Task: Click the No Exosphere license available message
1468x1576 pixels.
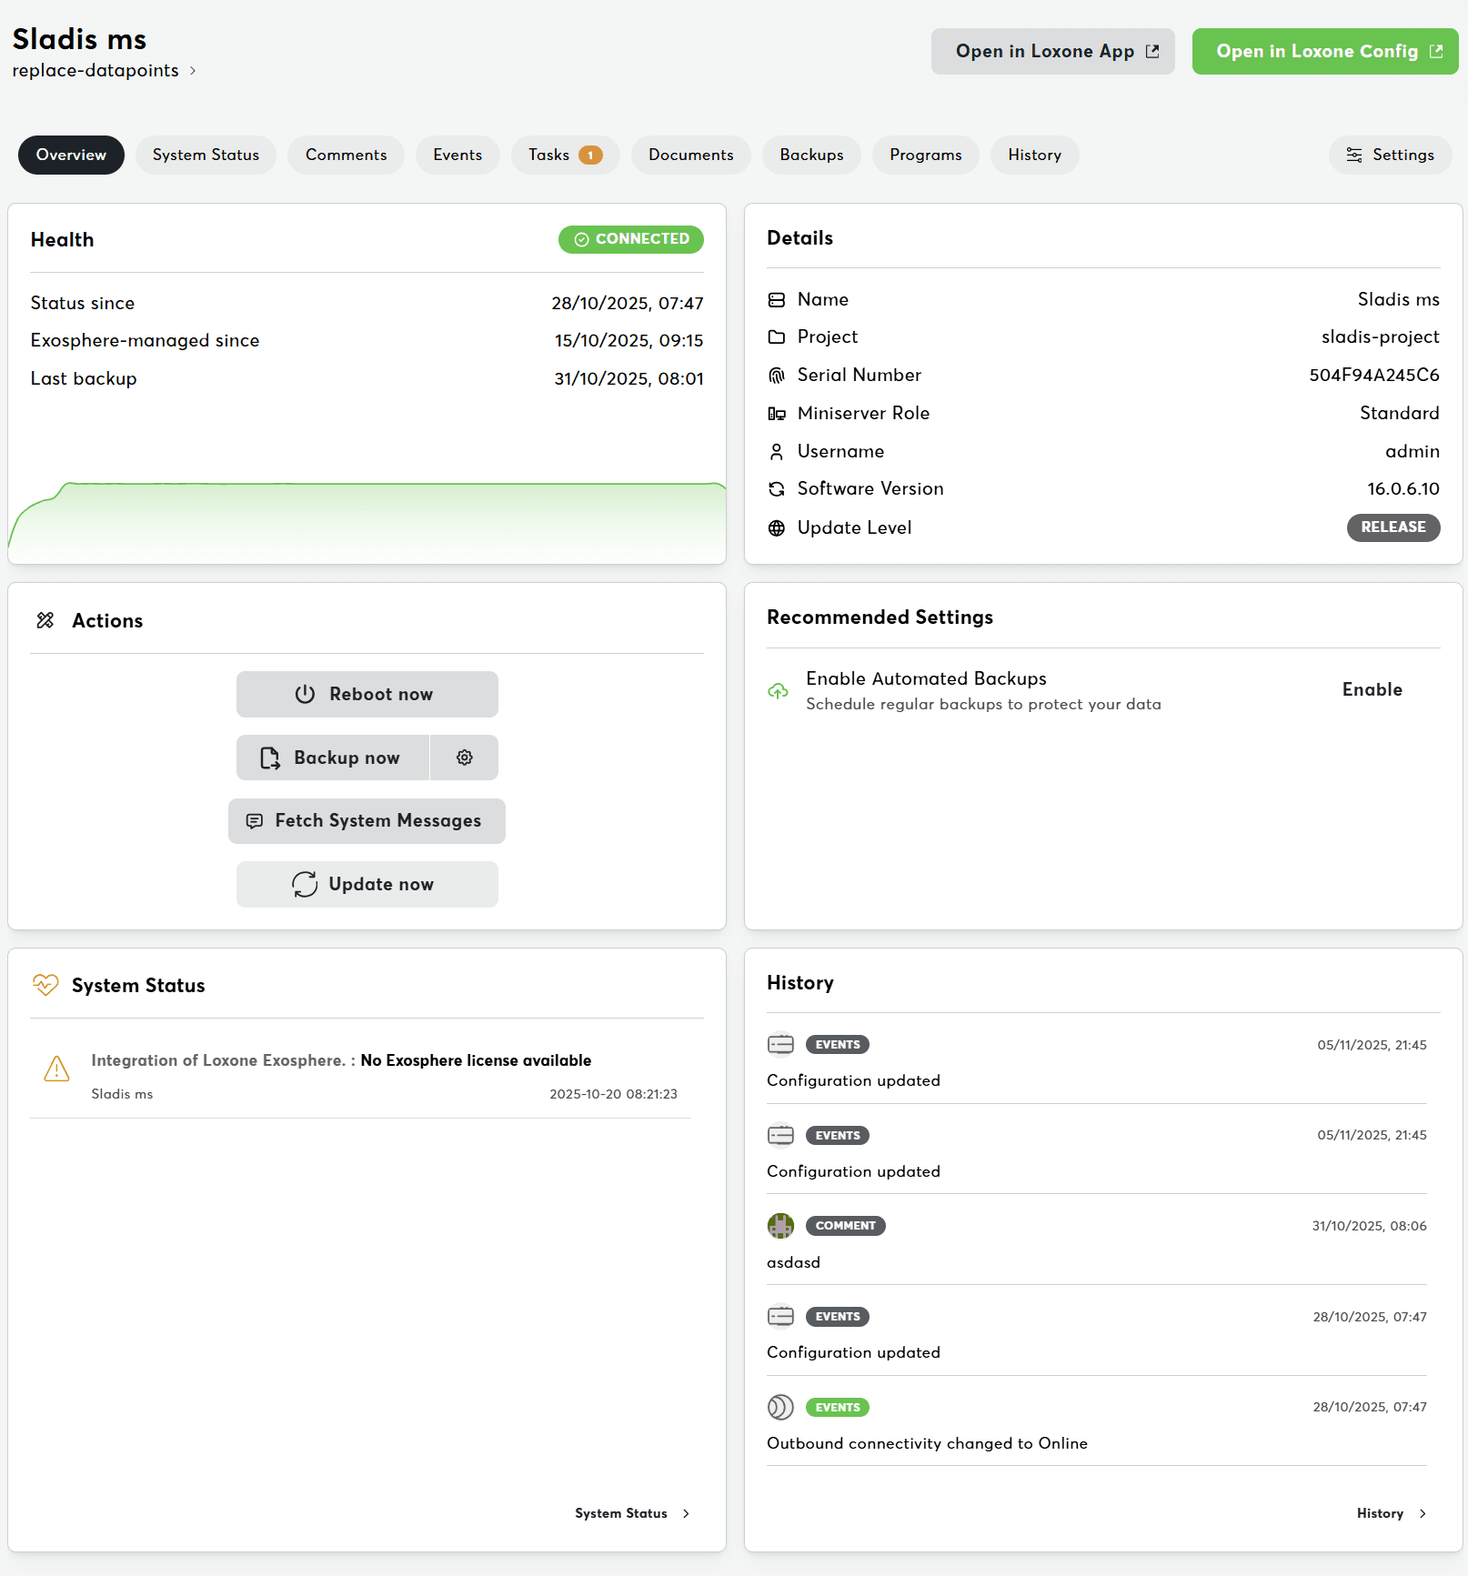Action: [x=476, y=1060]
